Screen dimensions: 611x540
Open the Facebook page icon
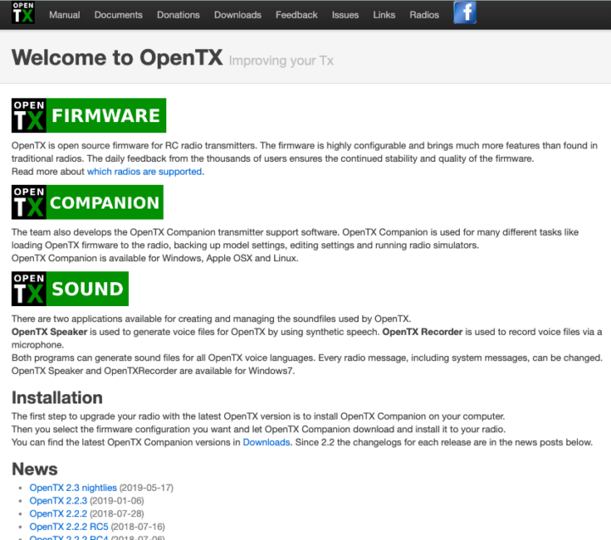tap(464, 13)
